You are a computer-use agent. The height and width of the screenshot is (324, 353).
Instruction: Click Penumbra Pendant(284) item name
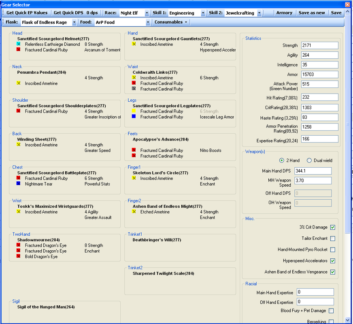[x=42, y=72]
